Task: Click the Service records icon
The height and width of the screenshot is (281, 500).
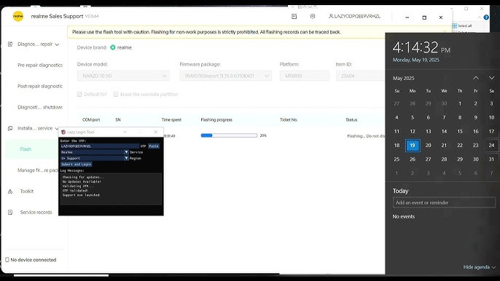Action: pyautogui.click(x=10, y=212)
